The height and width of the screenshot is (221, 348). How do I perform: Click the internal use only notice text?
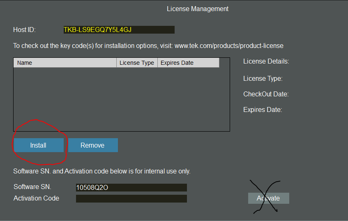pyautogui.click(x=102, y=171)
